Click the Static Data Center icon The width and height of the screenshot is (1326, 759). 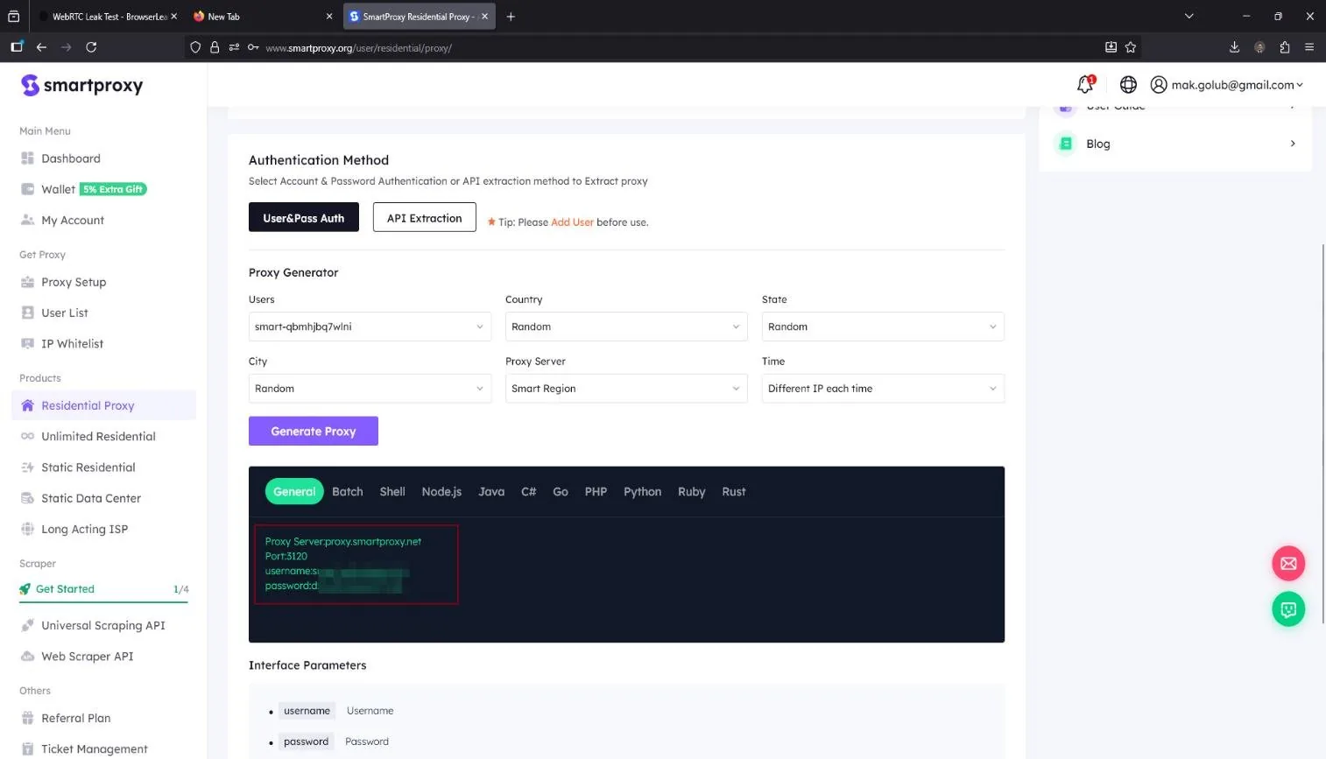pyautogui.click(x=27, y=498)
